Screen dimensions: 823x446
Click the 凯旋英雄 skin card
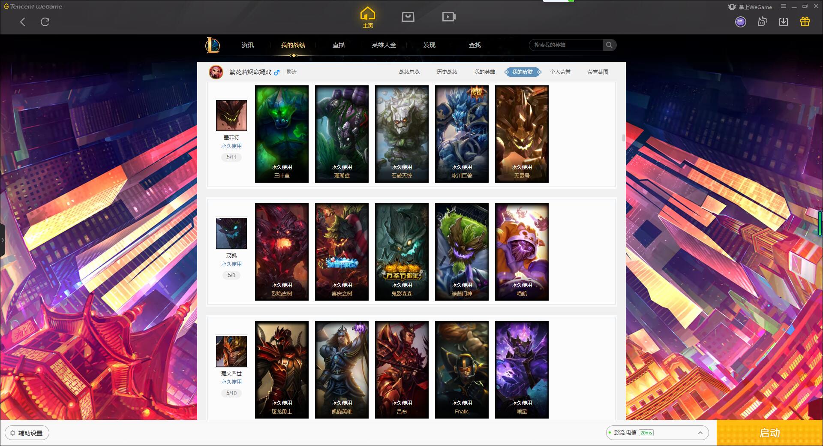point(342,370)
